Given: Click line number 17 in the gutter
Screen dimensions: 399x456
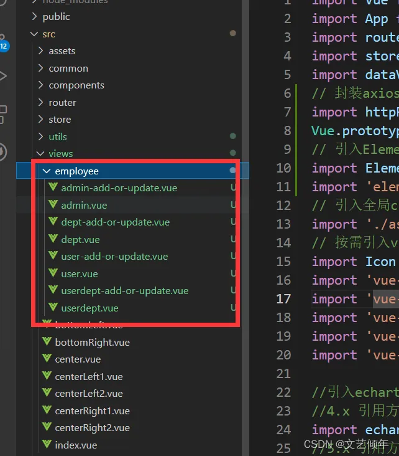Looking at the screenshot, I should coord(283,299).
